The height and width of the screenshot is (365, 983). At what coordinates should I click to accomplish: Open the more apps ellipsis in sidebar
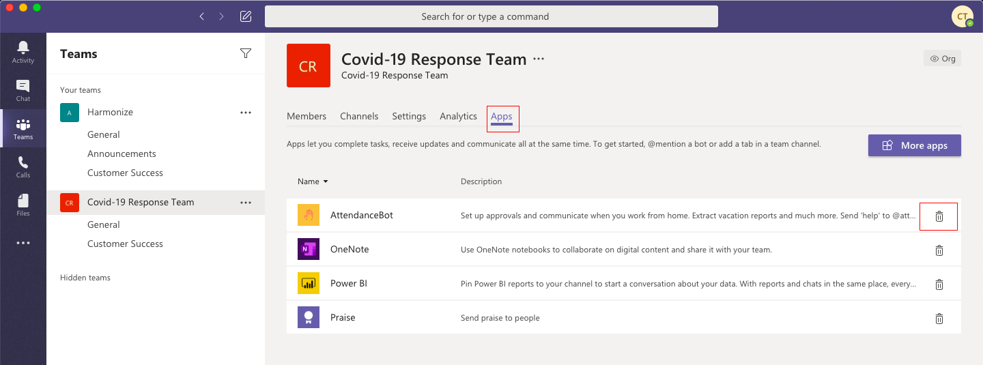pyautogui.click(x=23, y=243)
